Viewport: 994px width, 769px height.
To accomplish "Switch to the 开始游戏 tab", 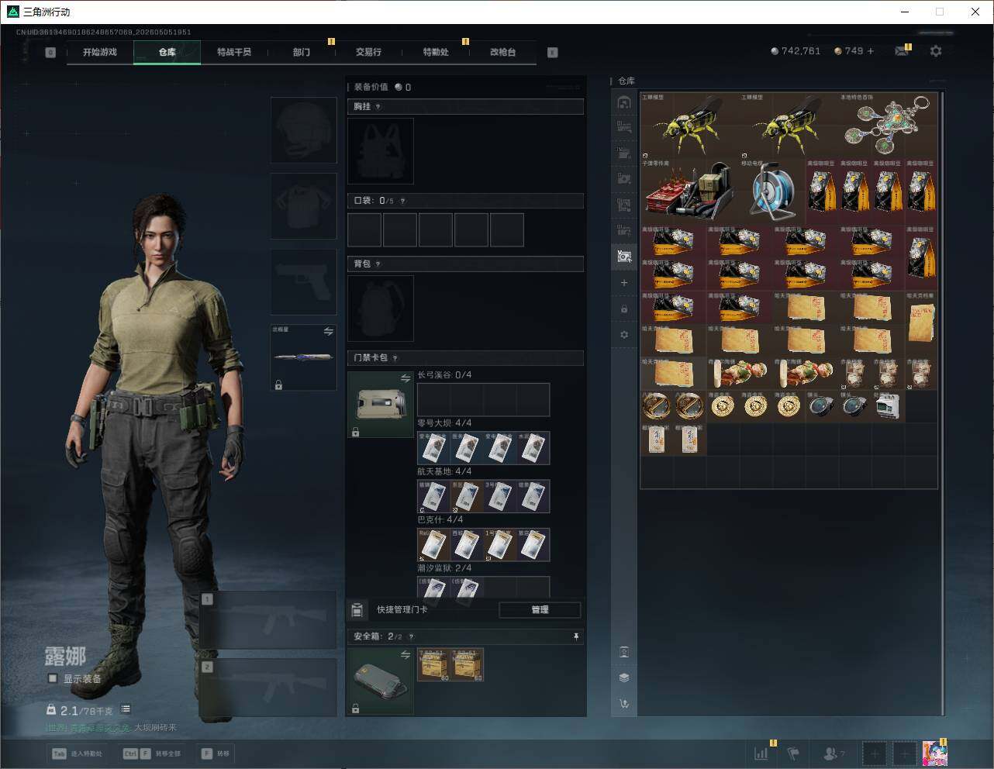I will pos(100,52).
